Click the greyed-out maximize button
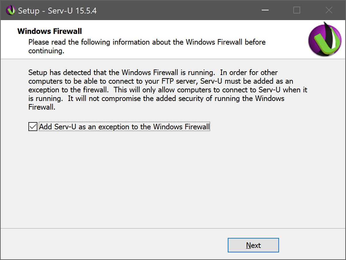Image resolution: width=346 pixels, height=260 pixels. pyautogui.click(x=297, y=11)
